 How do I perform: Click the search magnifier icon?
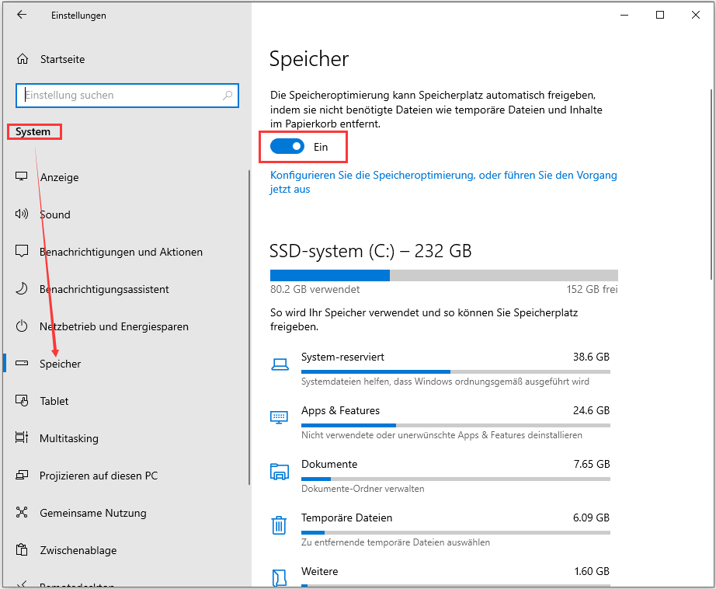click(228, 95)
